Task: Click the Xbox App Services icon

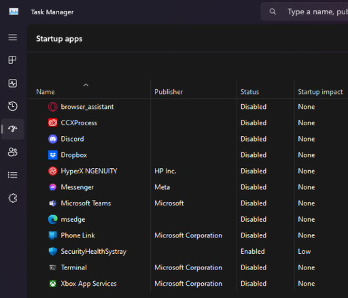Action: point(53,284)
